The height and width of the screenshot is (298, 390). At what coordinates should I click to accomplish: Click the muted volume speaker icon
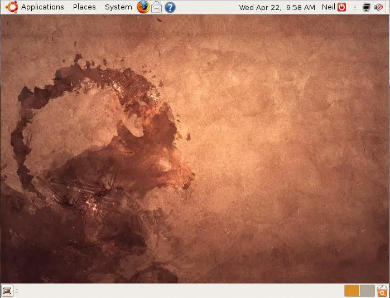379,7
